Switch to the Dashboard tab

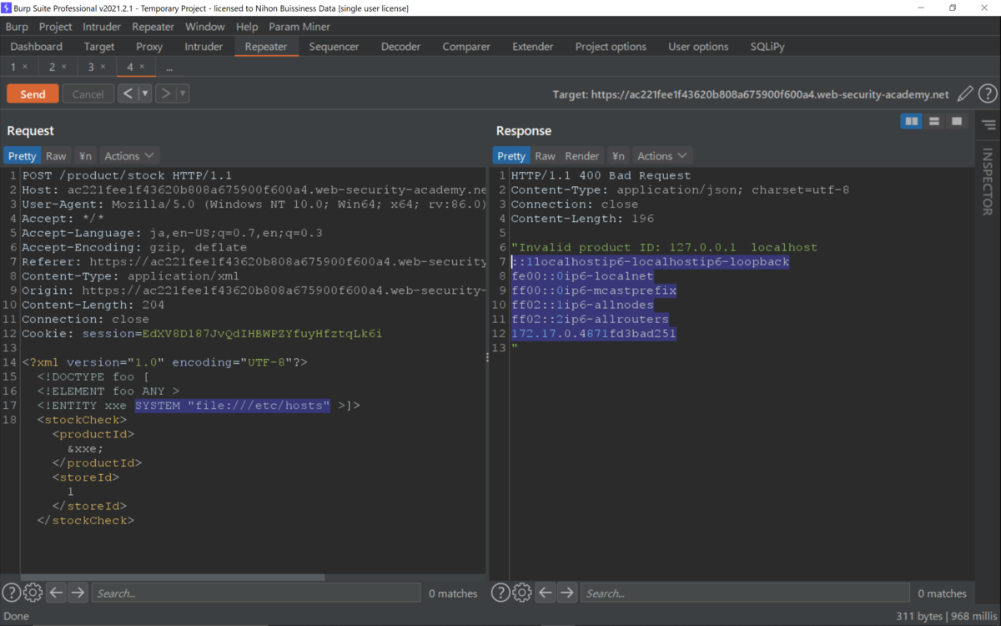(37, 47)
